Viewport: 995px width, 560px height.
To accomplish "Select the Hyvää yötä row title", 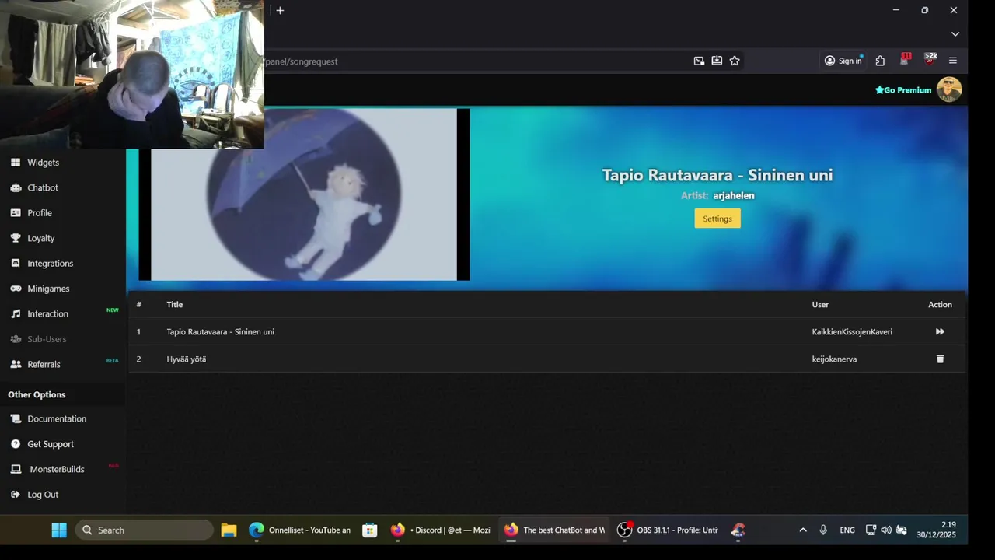I will click(187, 359).
